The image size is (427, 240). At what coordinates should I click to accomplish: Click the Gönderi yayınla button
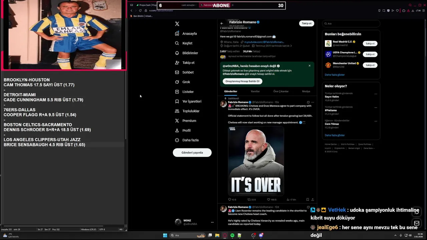[192, 153]
